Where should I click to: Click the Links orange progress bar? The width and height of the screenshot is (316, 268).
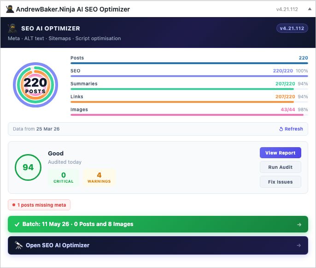pyautogui.click(x=189, y=102)
